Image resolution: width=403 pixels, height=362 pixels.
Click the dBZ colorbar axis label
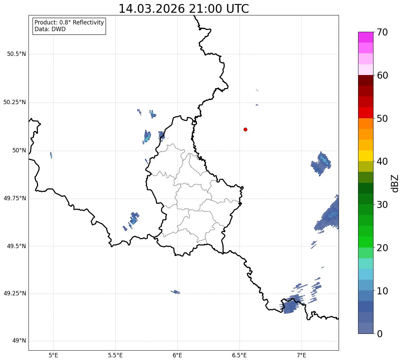(395, 183)
